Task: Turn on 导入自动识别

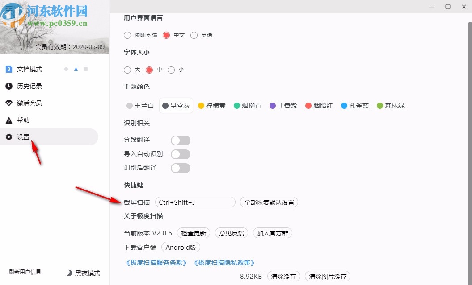Action: 180,154
